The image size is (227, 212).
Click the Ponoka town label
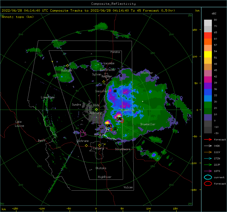115,52
